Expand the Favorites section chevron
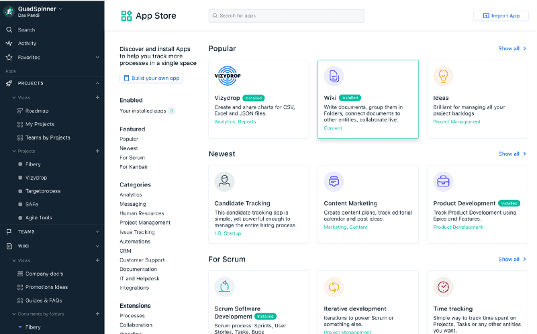The height and width of the screenshot is (334, 537). click(97, 58)
